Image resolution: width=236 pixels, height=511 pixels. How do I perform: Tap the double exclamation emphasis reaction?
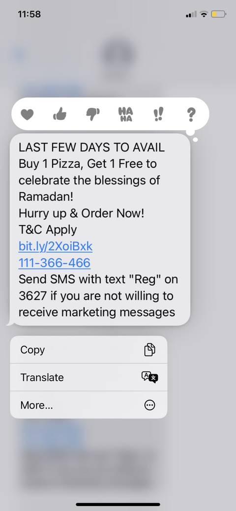coord(158,115)
